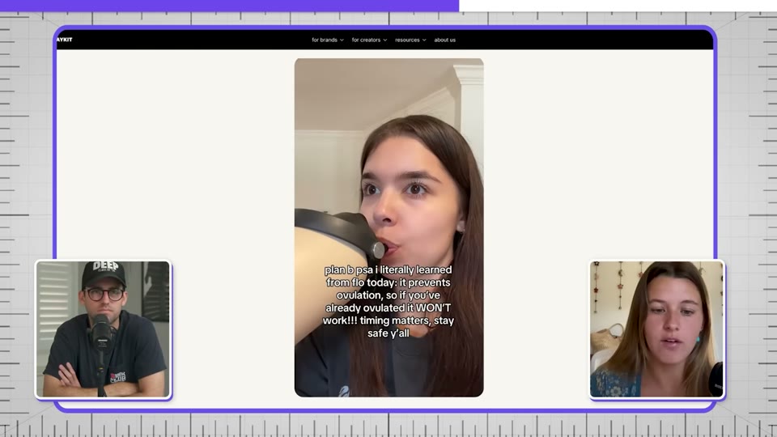This screenshot has width=777, height=437.
Task: Click the purple progress bar at top
Action: coord(229,6)
